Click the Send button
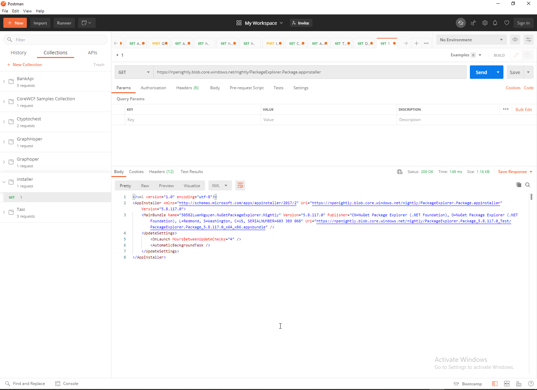537x390 pixels. tap(481, 72)
